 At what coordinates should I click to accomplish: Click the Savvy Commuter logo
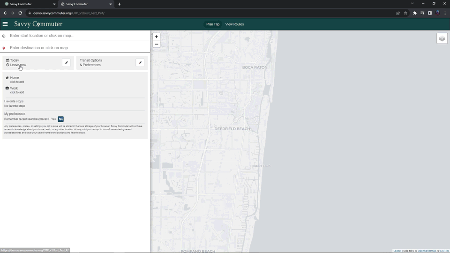click(x=38, y=24)
